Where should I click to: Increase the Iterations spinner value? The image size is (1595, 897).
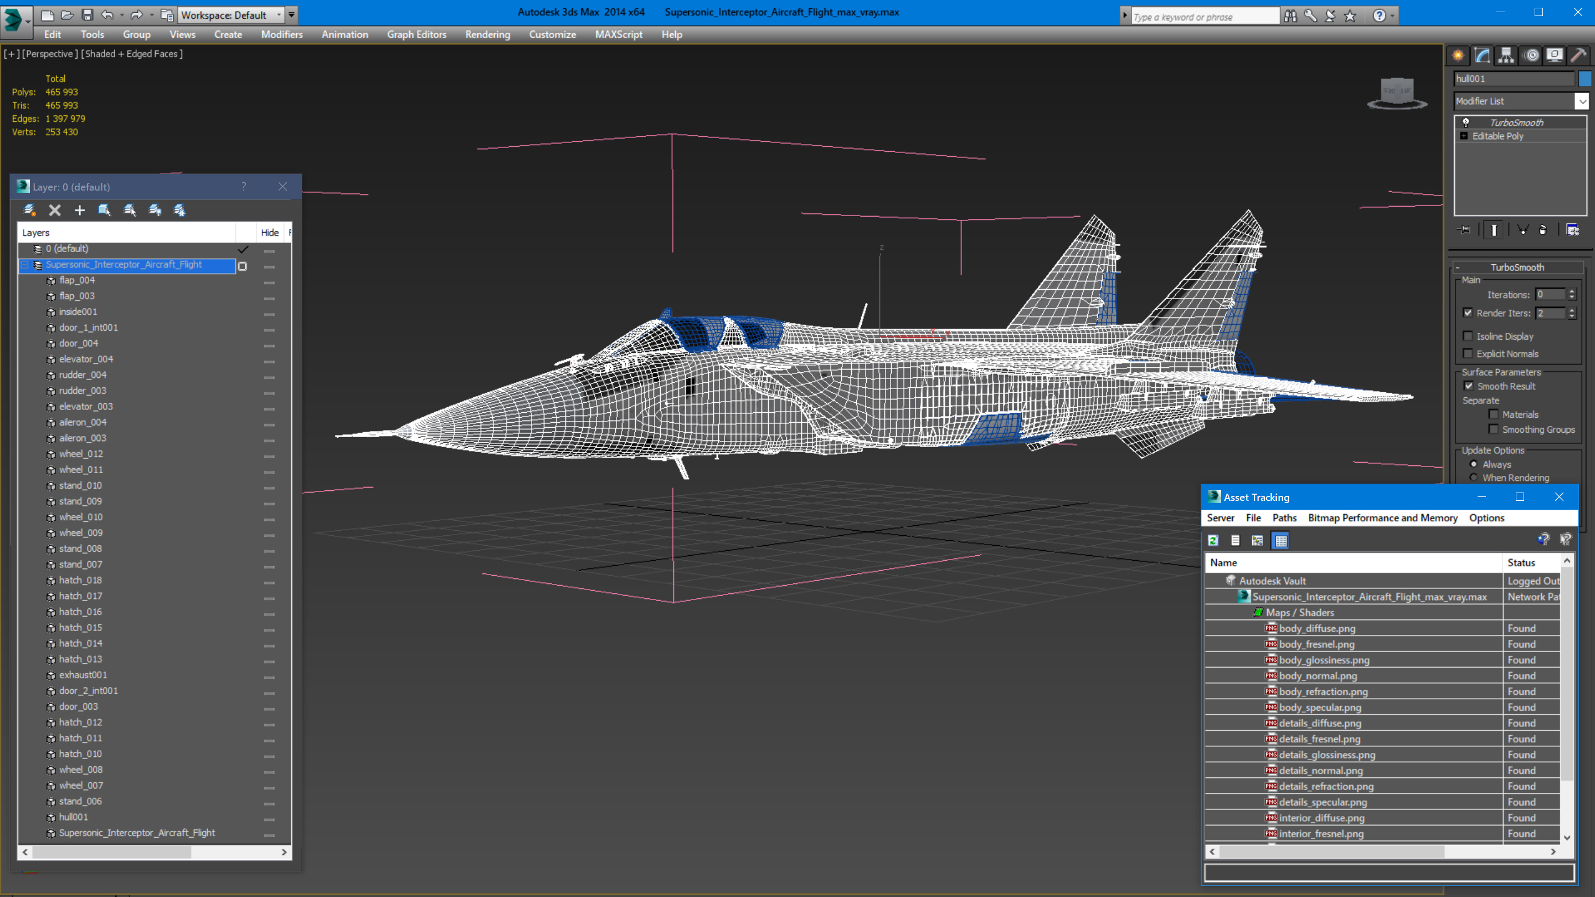click(x=1572, y=292)
